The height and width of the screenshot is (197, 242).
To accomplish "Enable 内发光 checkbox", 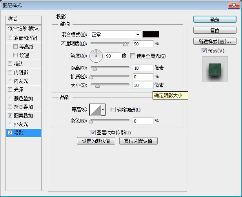I will tap(10, 81).
